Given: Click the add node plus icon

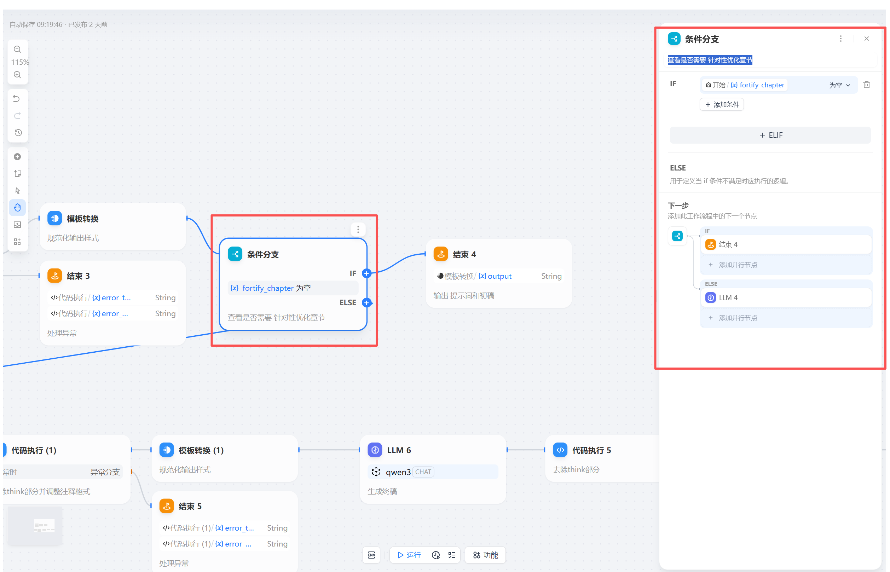Looking at the screenshot, I should [x=17, y=157].
